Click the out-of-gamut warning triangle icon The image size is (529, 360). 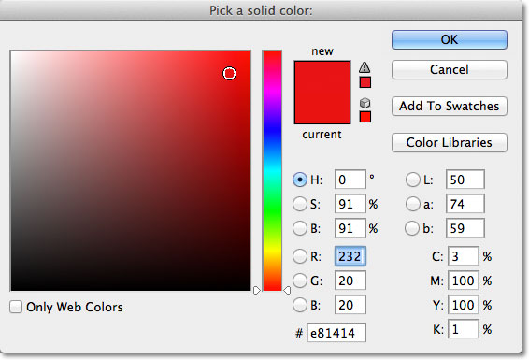click(x=365, y=67)
